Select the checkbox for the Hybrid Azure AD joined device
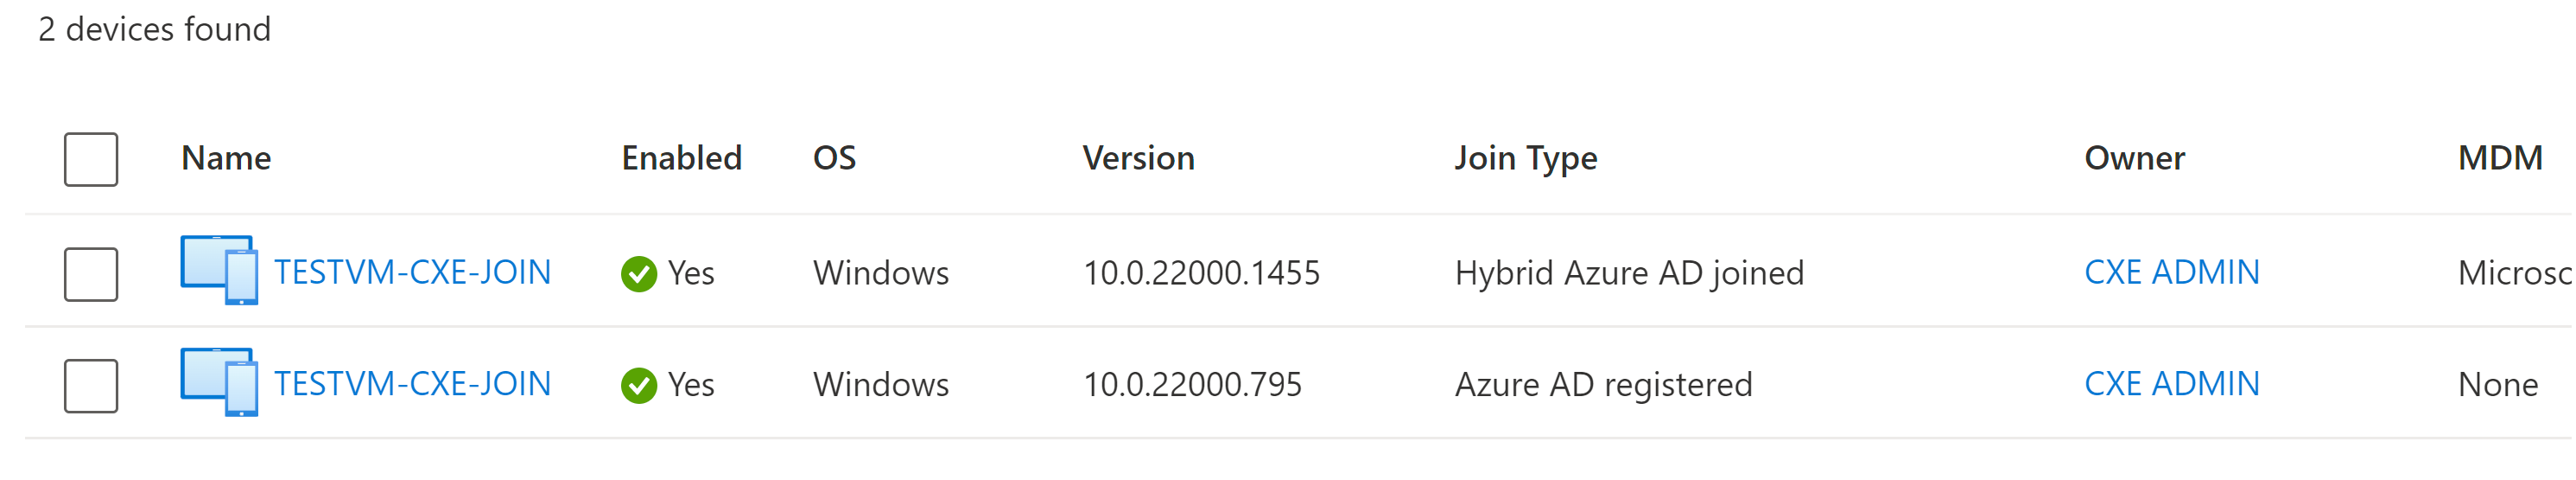2576x480 pixels. [x=91, y=274]
